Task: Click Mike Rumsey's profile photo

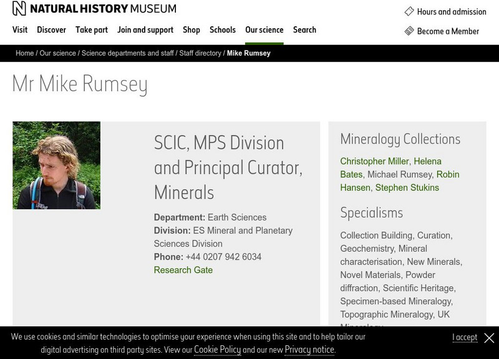Action: pyautogui.click(x=57, y=165)
